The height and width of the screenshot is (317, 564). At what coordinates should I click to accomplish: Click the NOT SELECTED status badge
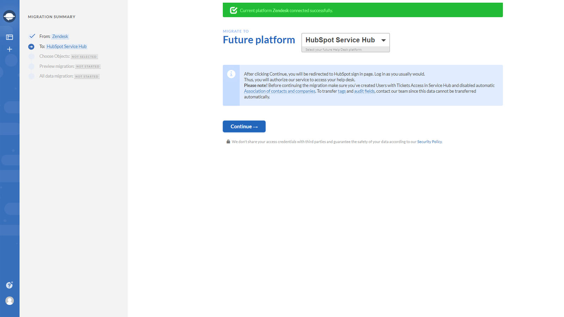coord(84,57)
